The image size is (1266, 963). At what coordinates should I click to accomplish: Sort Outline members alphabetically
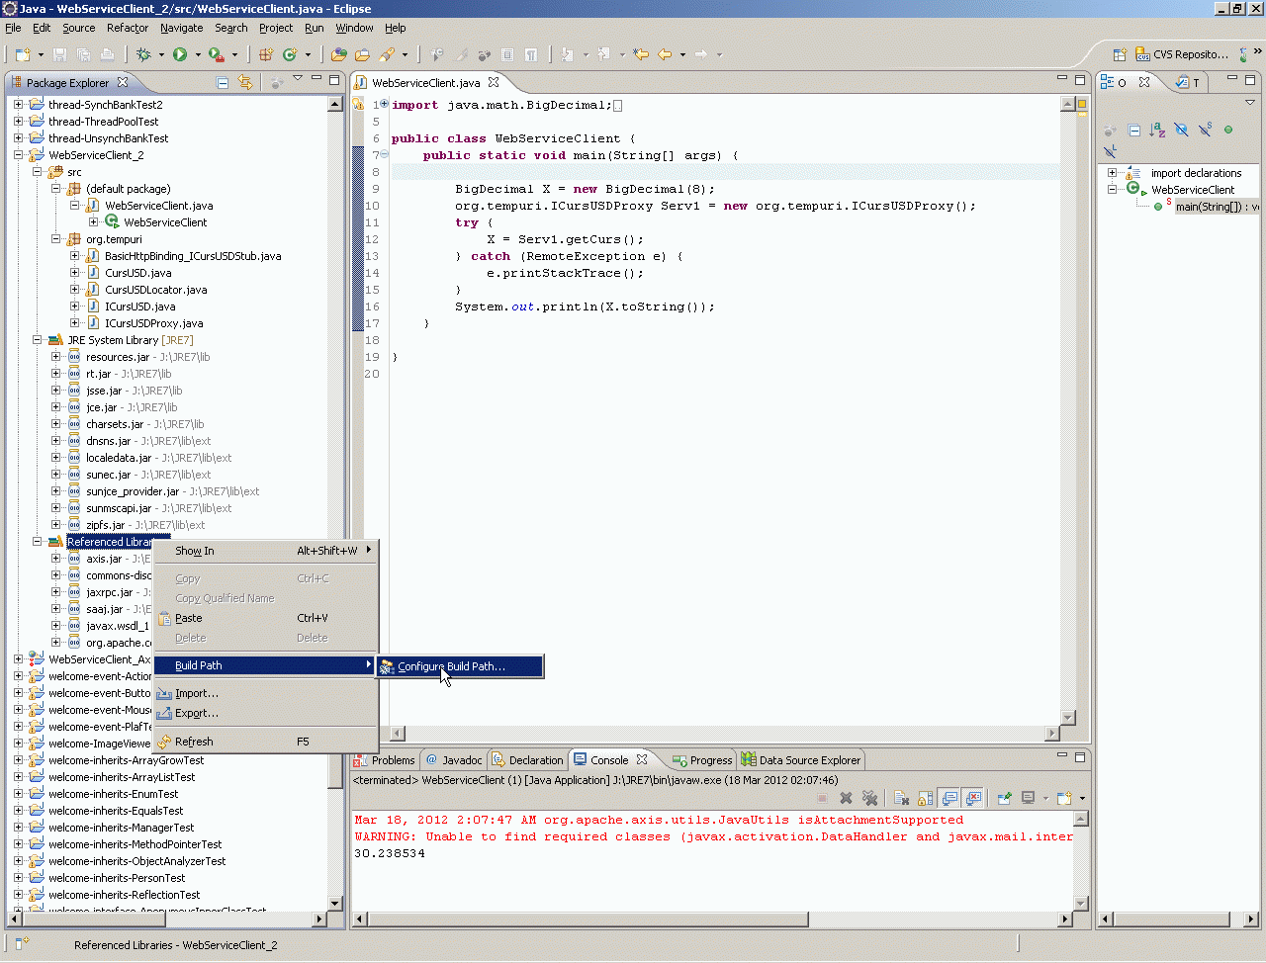click(1157, 130)
